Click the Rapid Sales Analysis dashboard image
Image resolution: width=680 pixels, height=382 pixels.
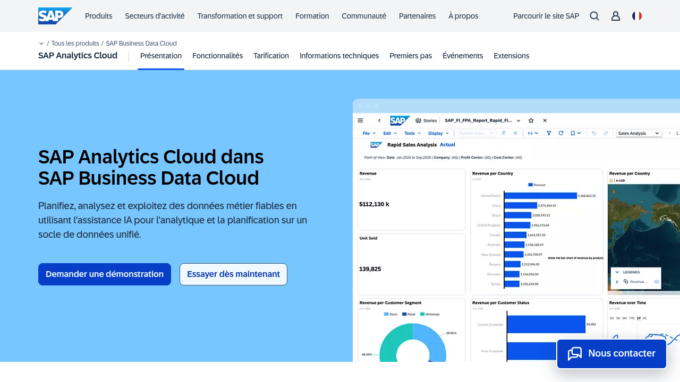click(516, 230)
